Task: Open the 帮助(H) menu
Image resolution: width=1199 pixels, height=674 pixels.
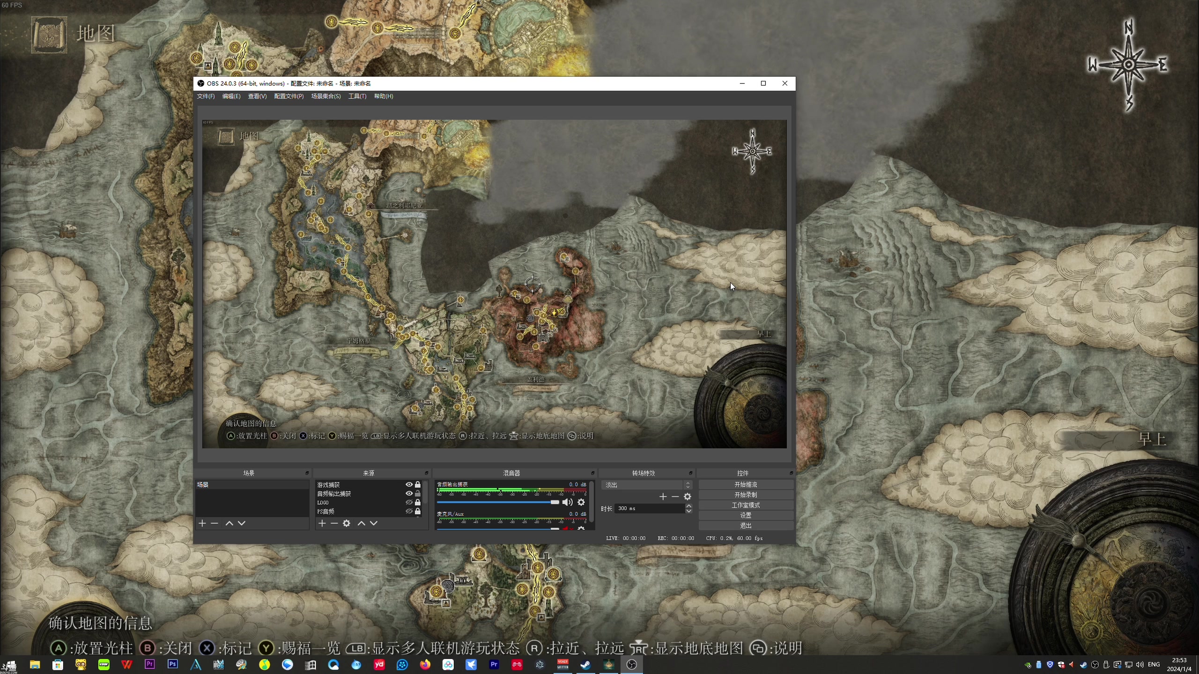Action: coord(384,96)
